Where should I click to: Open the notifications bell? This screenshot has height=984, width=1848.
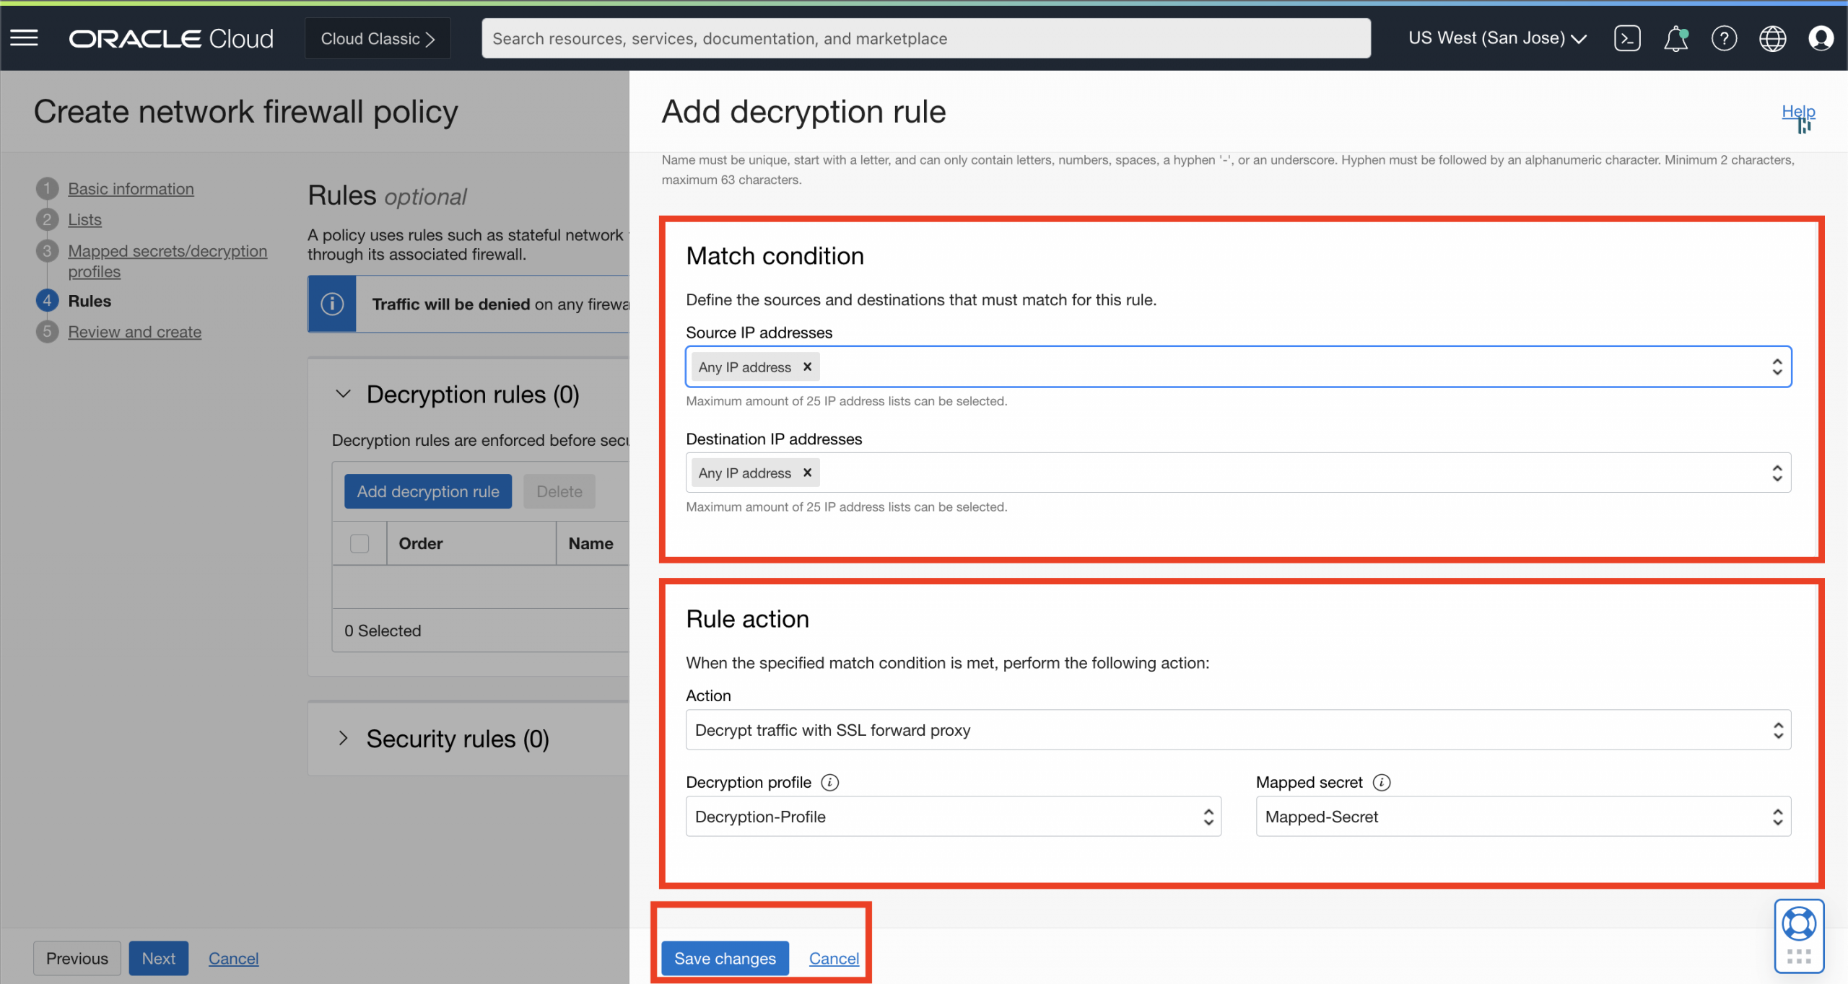pyautogui.click(x=1675, y=38)
